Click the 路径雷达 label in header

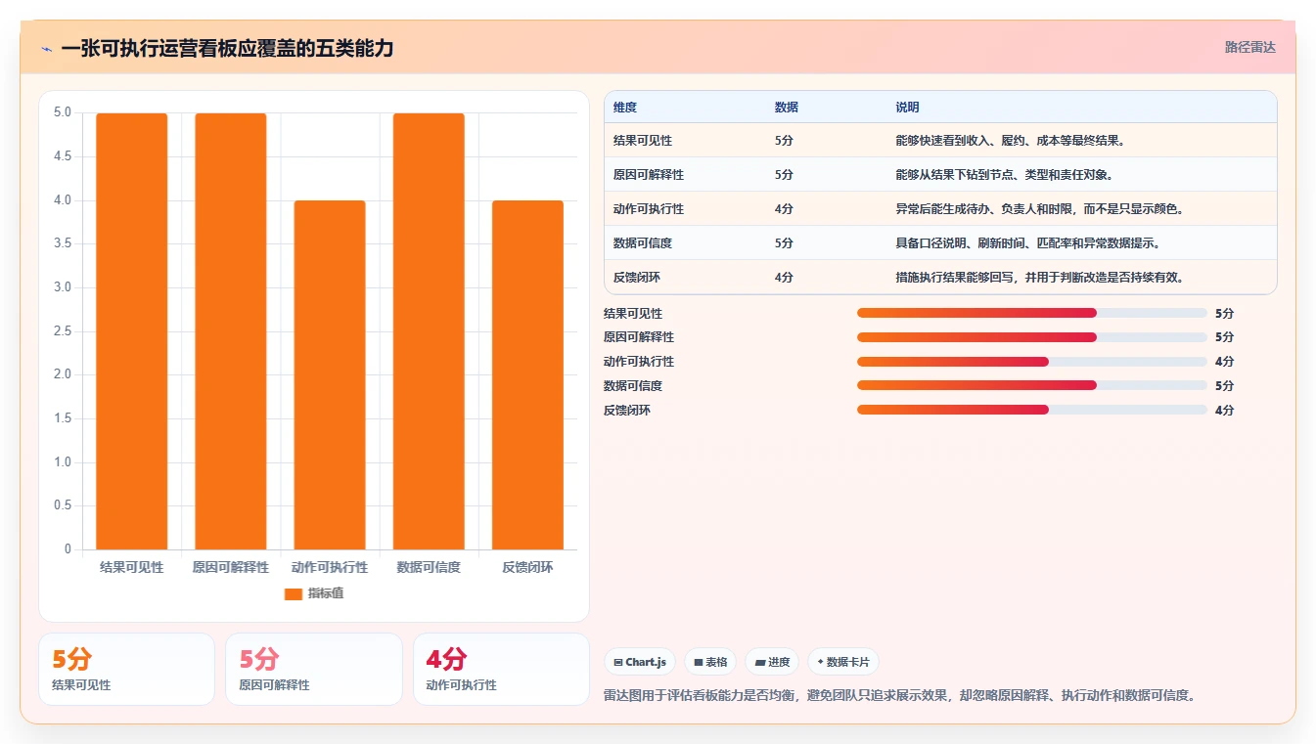1249,47
